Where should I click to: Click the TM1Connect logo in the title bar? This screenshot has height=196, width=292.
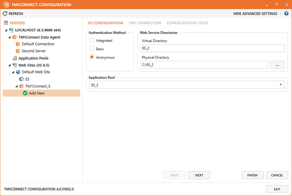click(6, 5)
